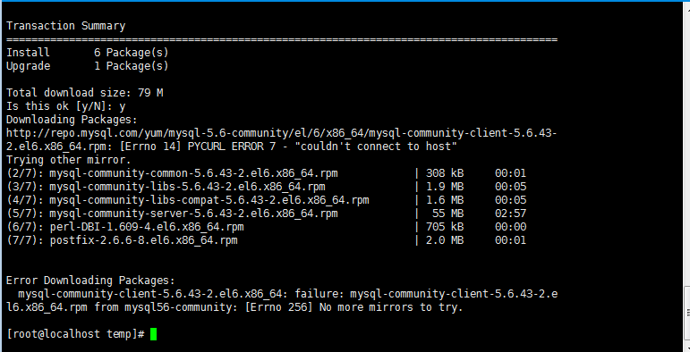Click the mysql-community-server rpm download line
The image size is (690, 352).
pyautogui.click(x=266, y=214)
